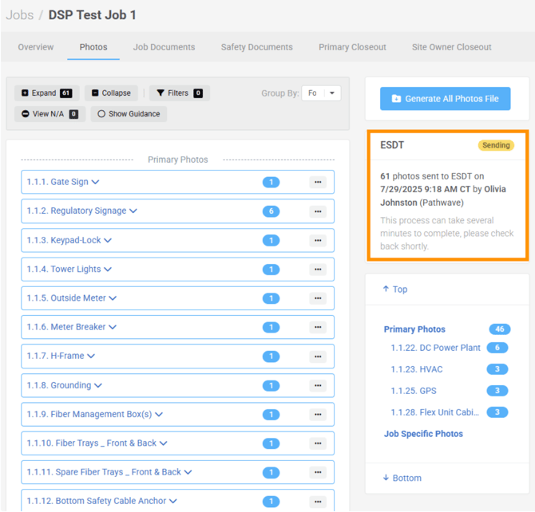
Task: Open the three-dot menu for Regulatory Signage
Action: tap(318, 211)
